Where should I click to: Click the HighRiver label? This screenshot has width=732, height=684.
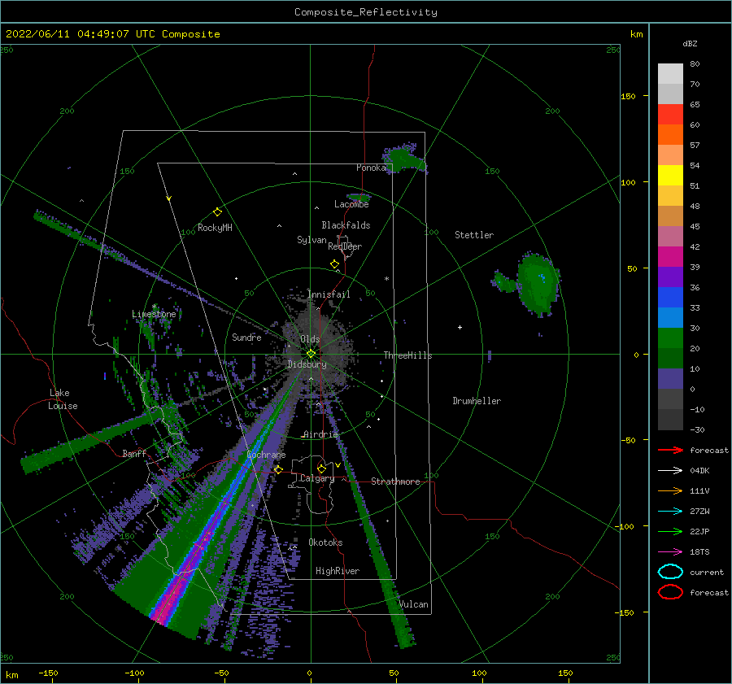[x=337, y=571]
